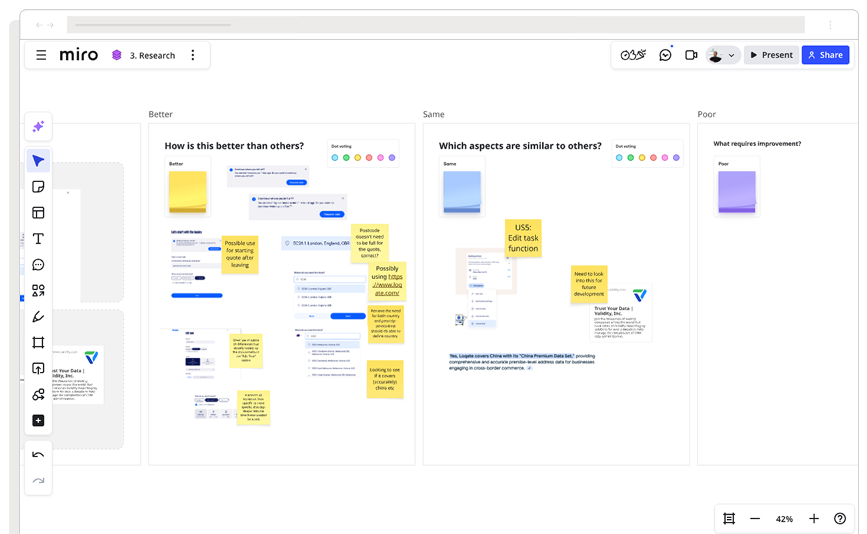This screenshot has height=534, width=867.
Task: Click the Present button
Action: pyautogui.click(x=771, y=55)
